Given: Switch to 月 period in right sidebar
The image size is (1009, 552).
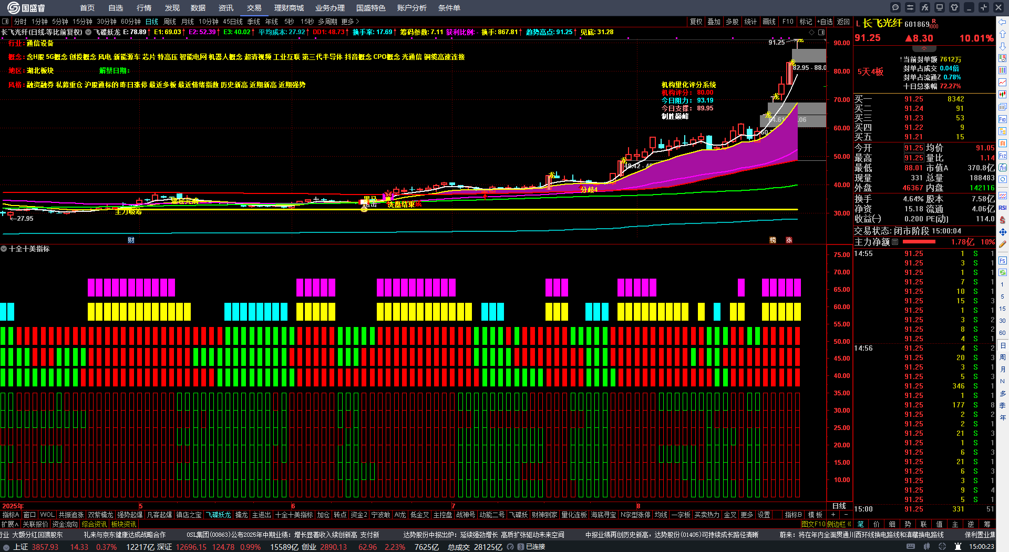Looking at the screenshot, I should click(x=1003, y=370).
